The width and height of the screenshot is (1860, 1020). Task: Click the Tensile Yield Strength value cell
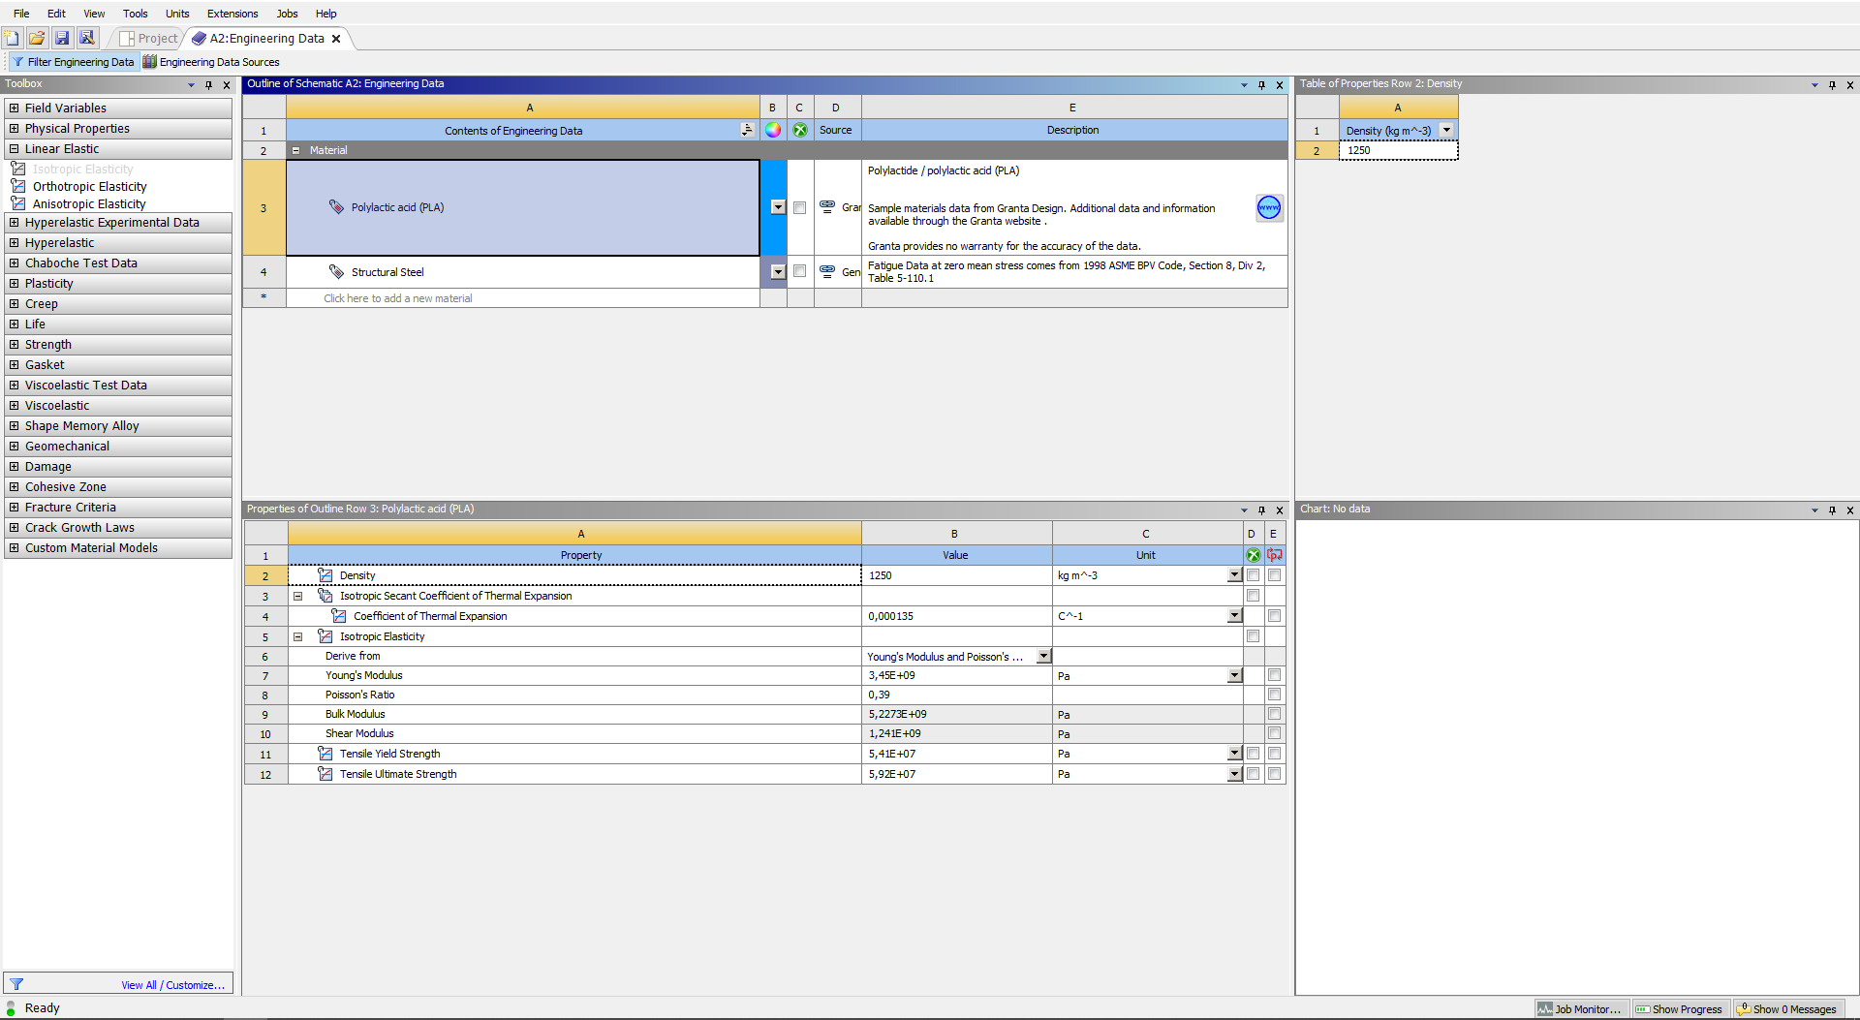pos(956,754)
